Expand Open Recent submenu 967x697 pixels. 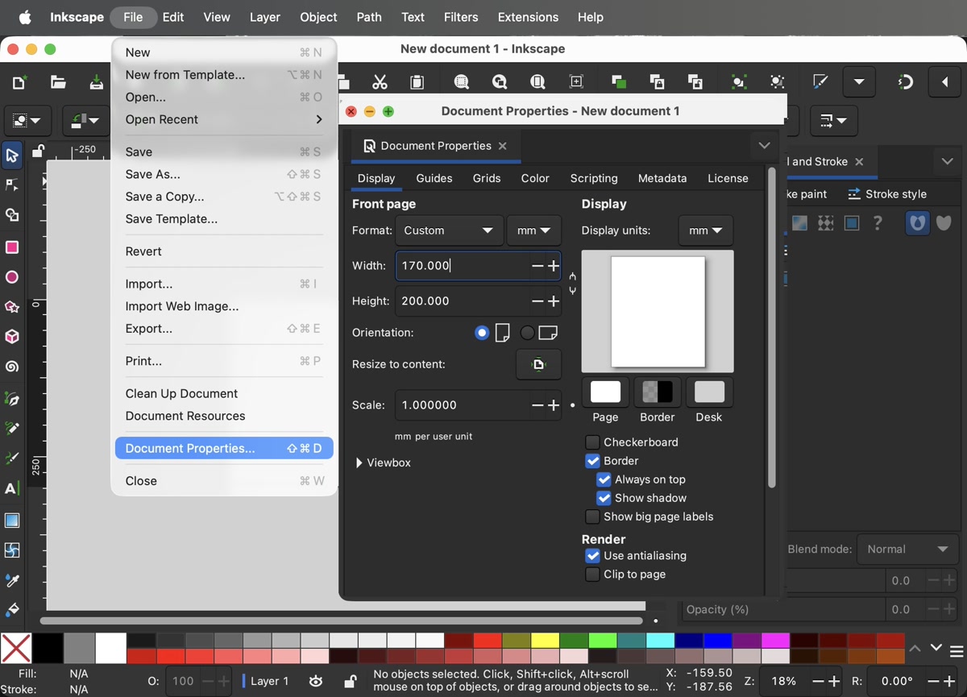(224, 119)
